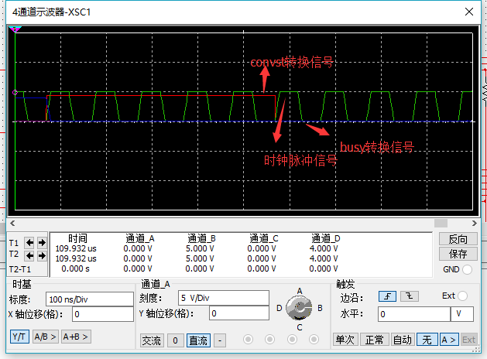Click the X 轴位移 input field

[x=103, y=314]
